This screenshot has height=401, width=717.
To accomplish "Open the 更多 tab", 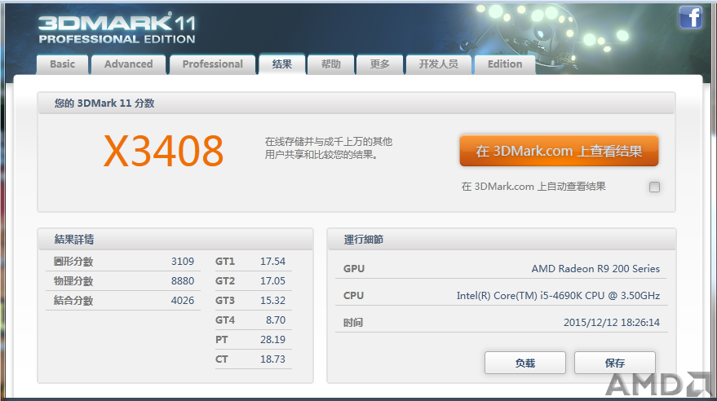I will 380,64.
